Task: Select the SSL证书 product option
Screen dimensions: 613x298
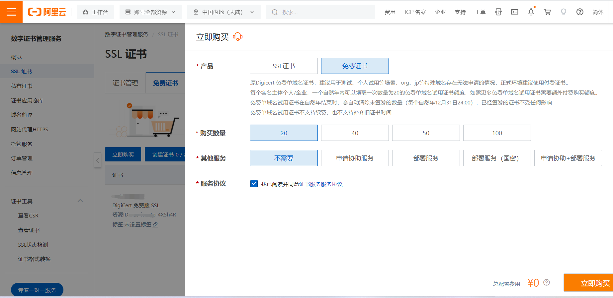Action: point(284,66)
